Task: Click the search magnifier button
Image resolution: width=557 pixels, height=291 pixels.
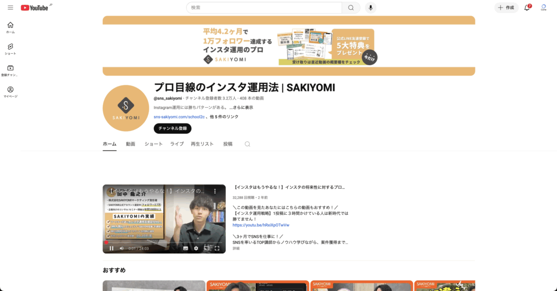Action: (x=351, y=8)
